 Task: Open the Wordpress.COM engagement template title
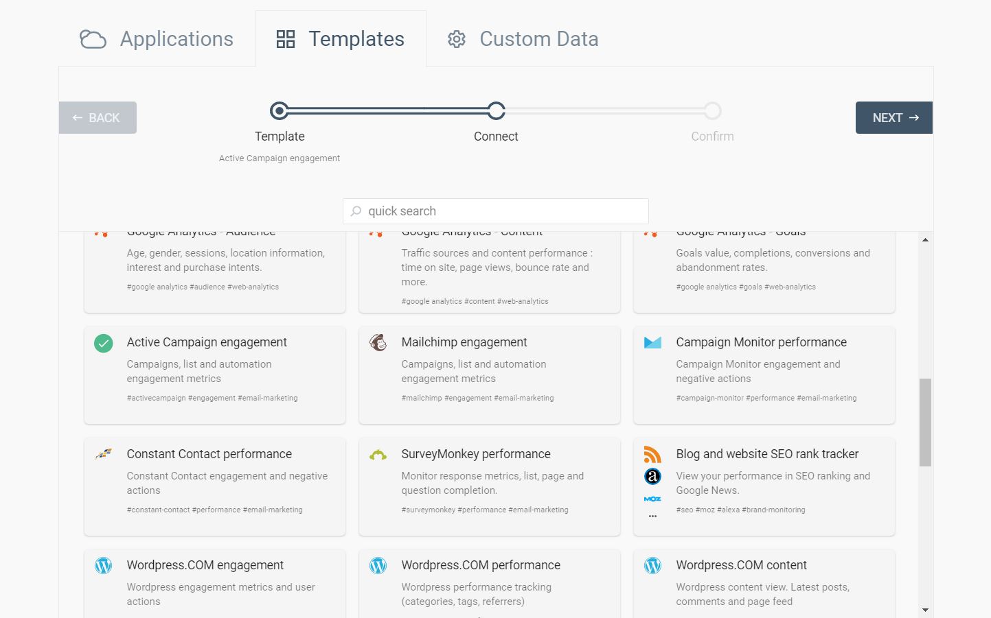tap(205, 565)
